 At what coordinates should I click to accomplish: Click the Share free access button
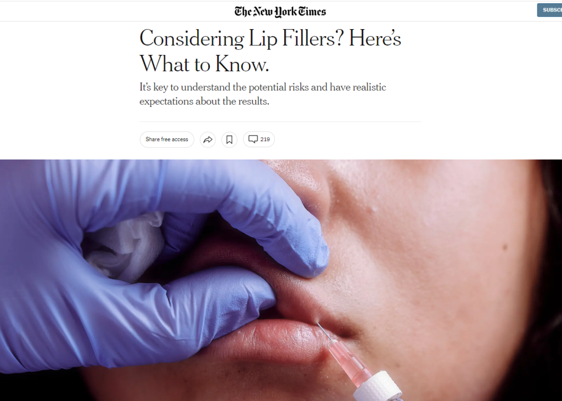click(x=167, y=139)
